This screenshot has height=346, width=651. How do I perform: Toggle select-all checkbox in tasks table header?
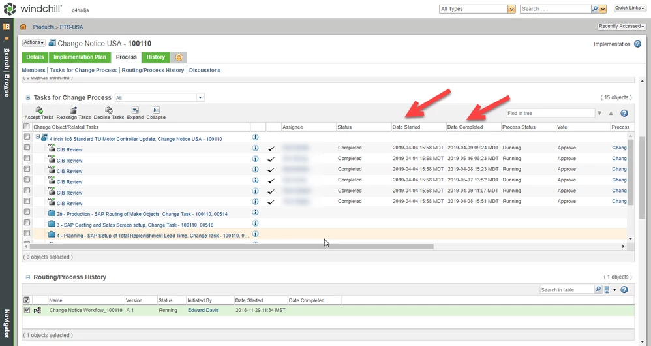click(x=27, y=127)
